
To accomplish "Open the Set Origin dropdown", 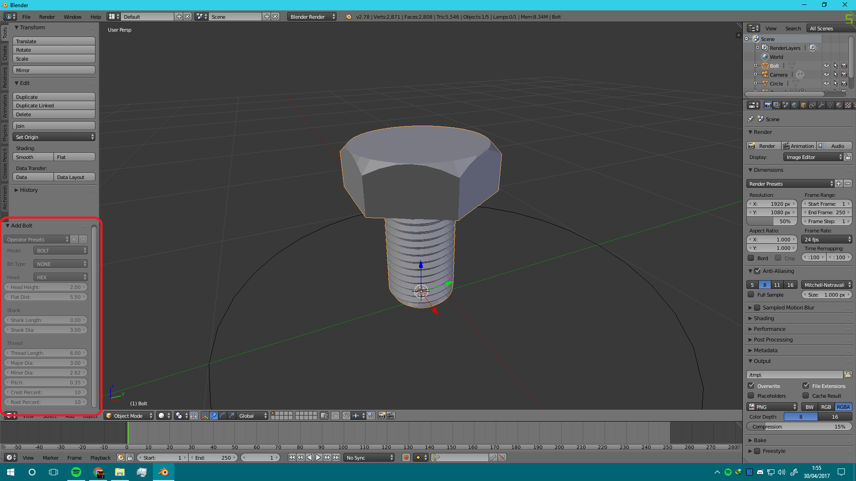I will click(x=54, y=137).
